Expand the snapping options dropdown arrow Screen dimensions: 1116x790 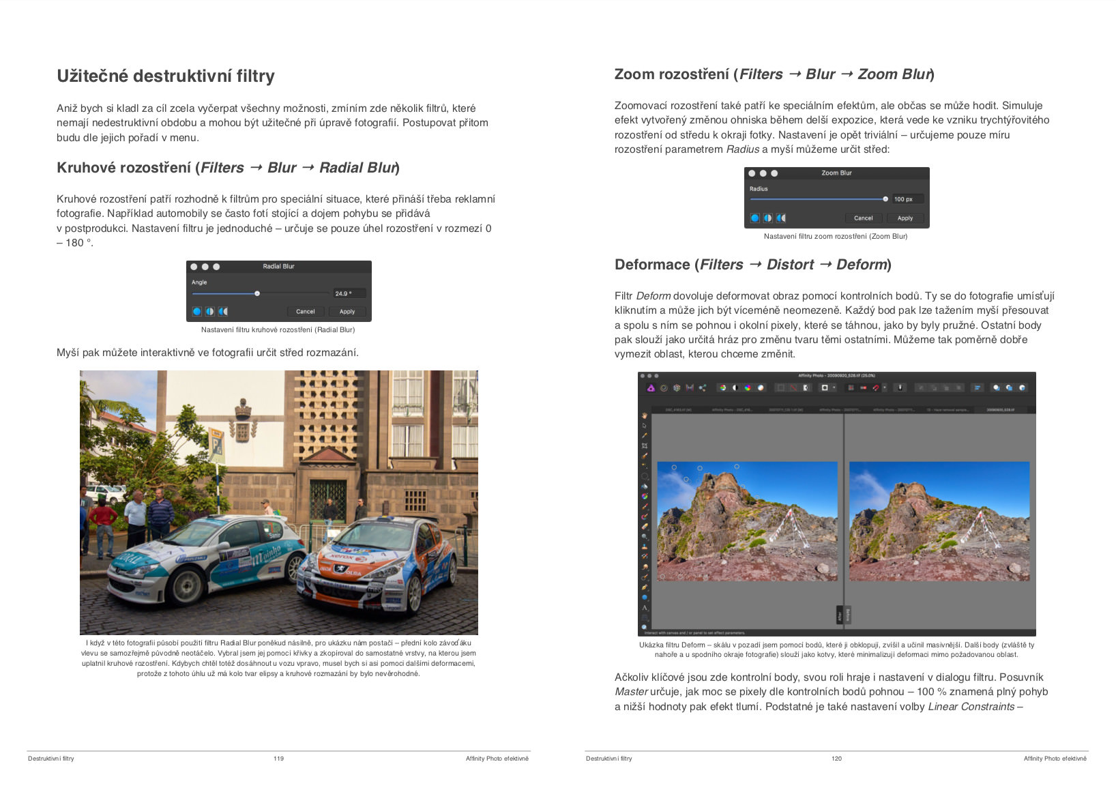[x=884, y=387]
